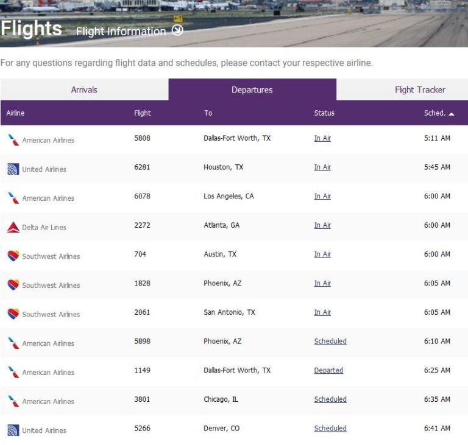Click scheduled time 6:35 AM
Viewport: 468px width, 445px height.
437,399
